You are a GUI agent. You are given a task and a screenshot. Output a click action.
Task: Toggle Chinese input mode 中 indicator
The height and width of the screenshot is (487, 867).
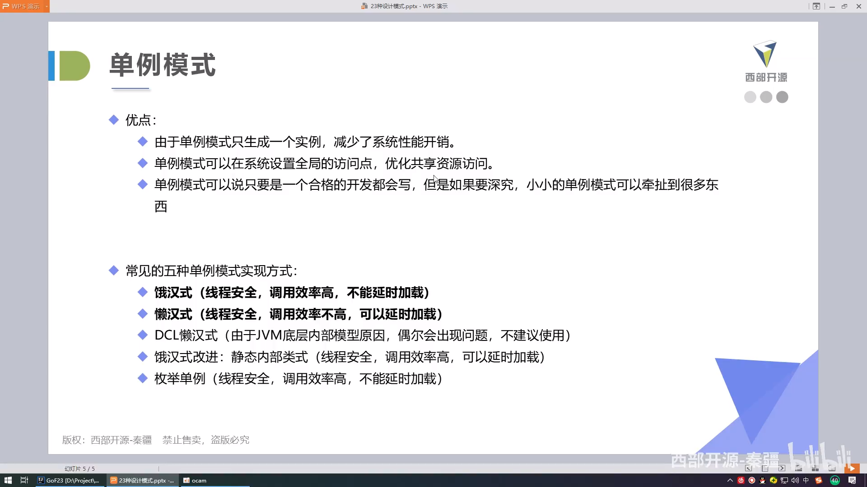pyautogui.click(x=806, y=480)
